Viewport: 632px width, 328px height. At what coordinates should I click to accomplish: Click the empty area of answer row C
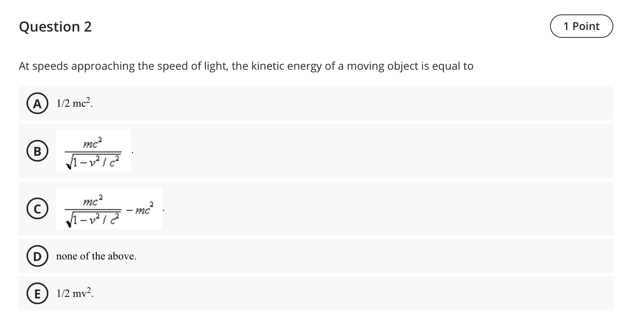pyautogui.click(x=386, y=208)
